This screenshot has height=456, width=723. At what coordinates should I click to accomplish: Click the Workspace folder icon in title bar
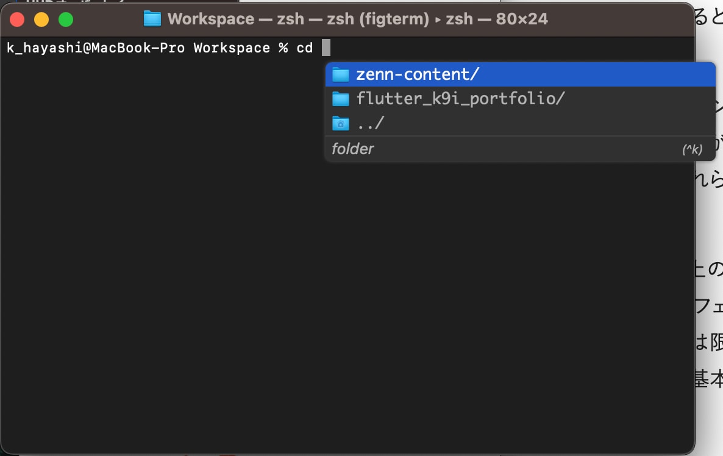click(152, 19)
